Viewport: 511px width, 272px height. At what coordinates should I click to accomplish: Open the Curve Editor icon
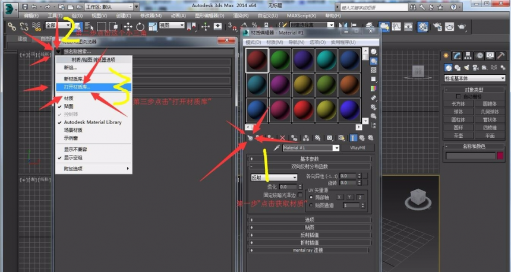point(396,26)
